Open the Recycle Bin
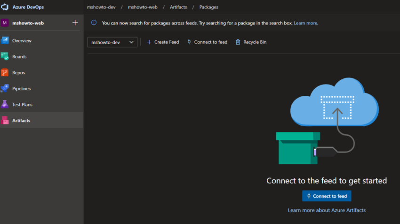This screenshot has width=400, height=224. (251, 42)
